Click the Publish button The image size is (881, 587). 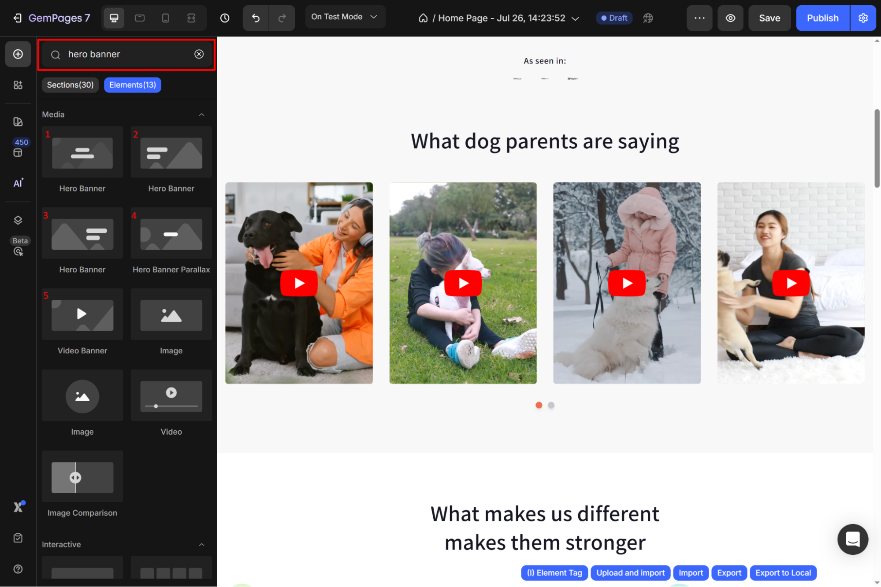point(822,18)
